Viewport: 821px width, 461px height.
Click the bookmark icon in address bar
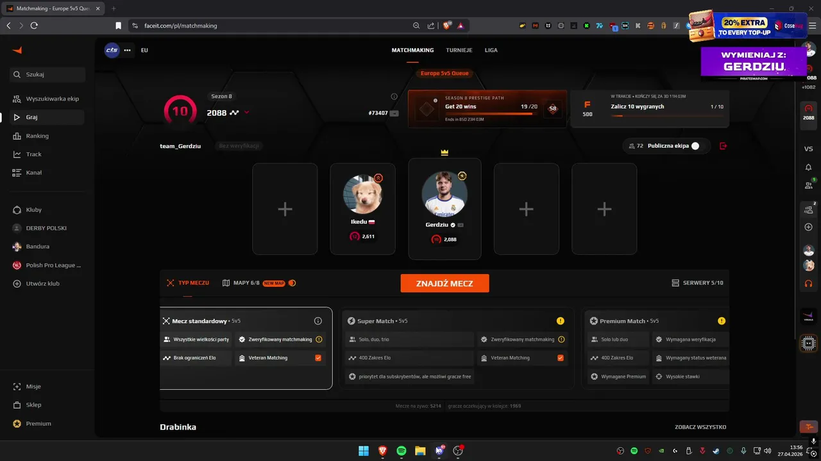click(118, 26)
